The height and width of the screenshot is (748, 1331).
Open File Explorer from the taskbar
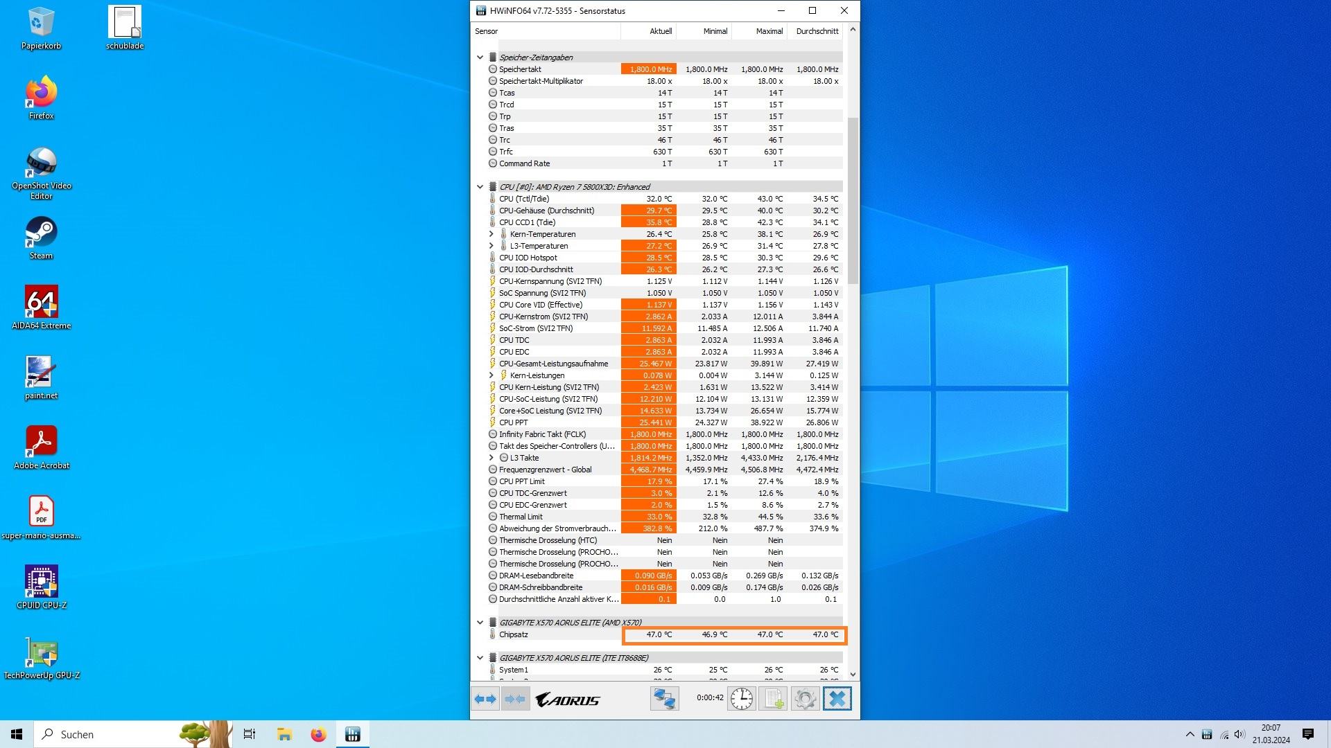(284, 734)
